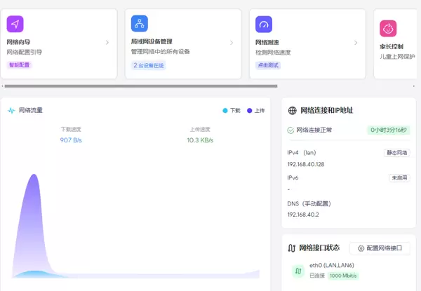Click the green check icon beside 网络连接正常
This screenshot has height=291, width=421.
291,130
